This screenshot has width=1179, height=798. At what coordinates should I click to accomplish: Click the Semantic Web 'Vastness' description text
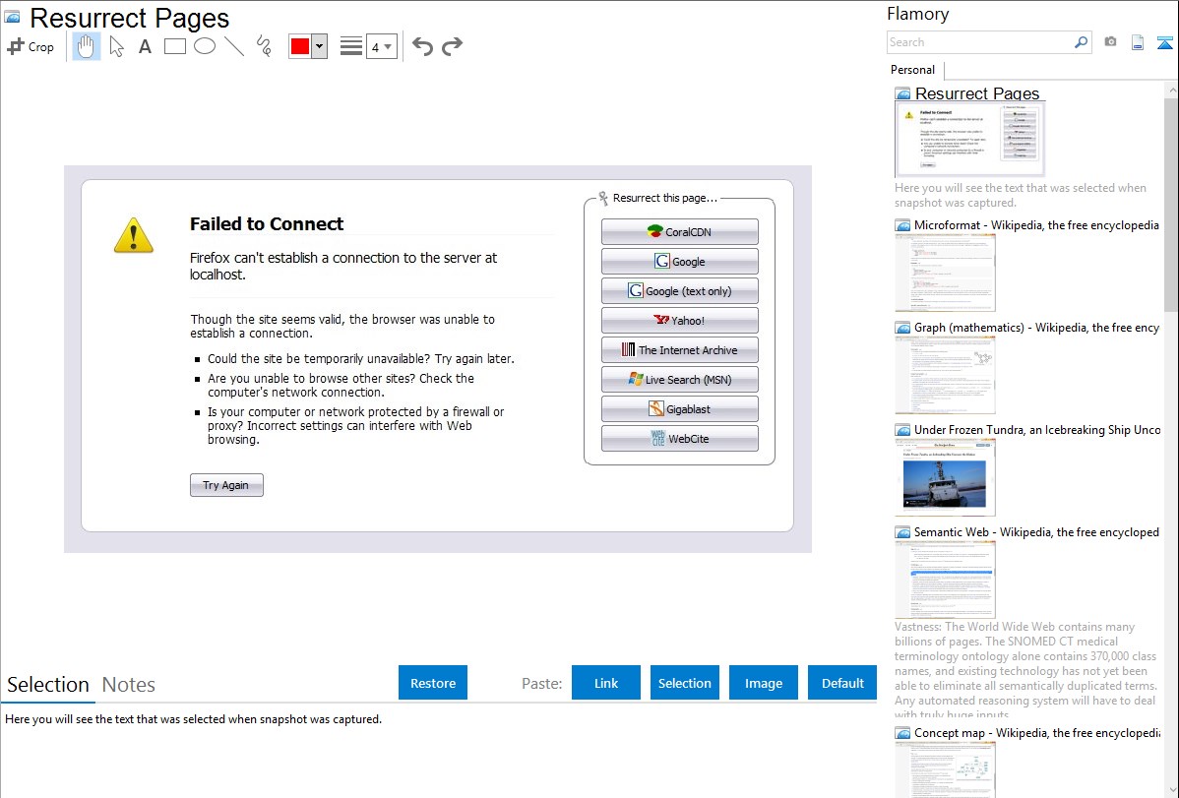click(x=1025, y=670)
